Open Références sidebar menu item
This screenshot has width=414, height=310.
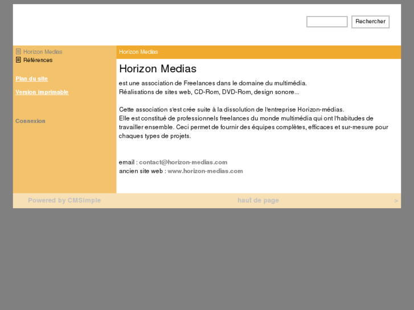pyautogui.click(x=38, y=60)
